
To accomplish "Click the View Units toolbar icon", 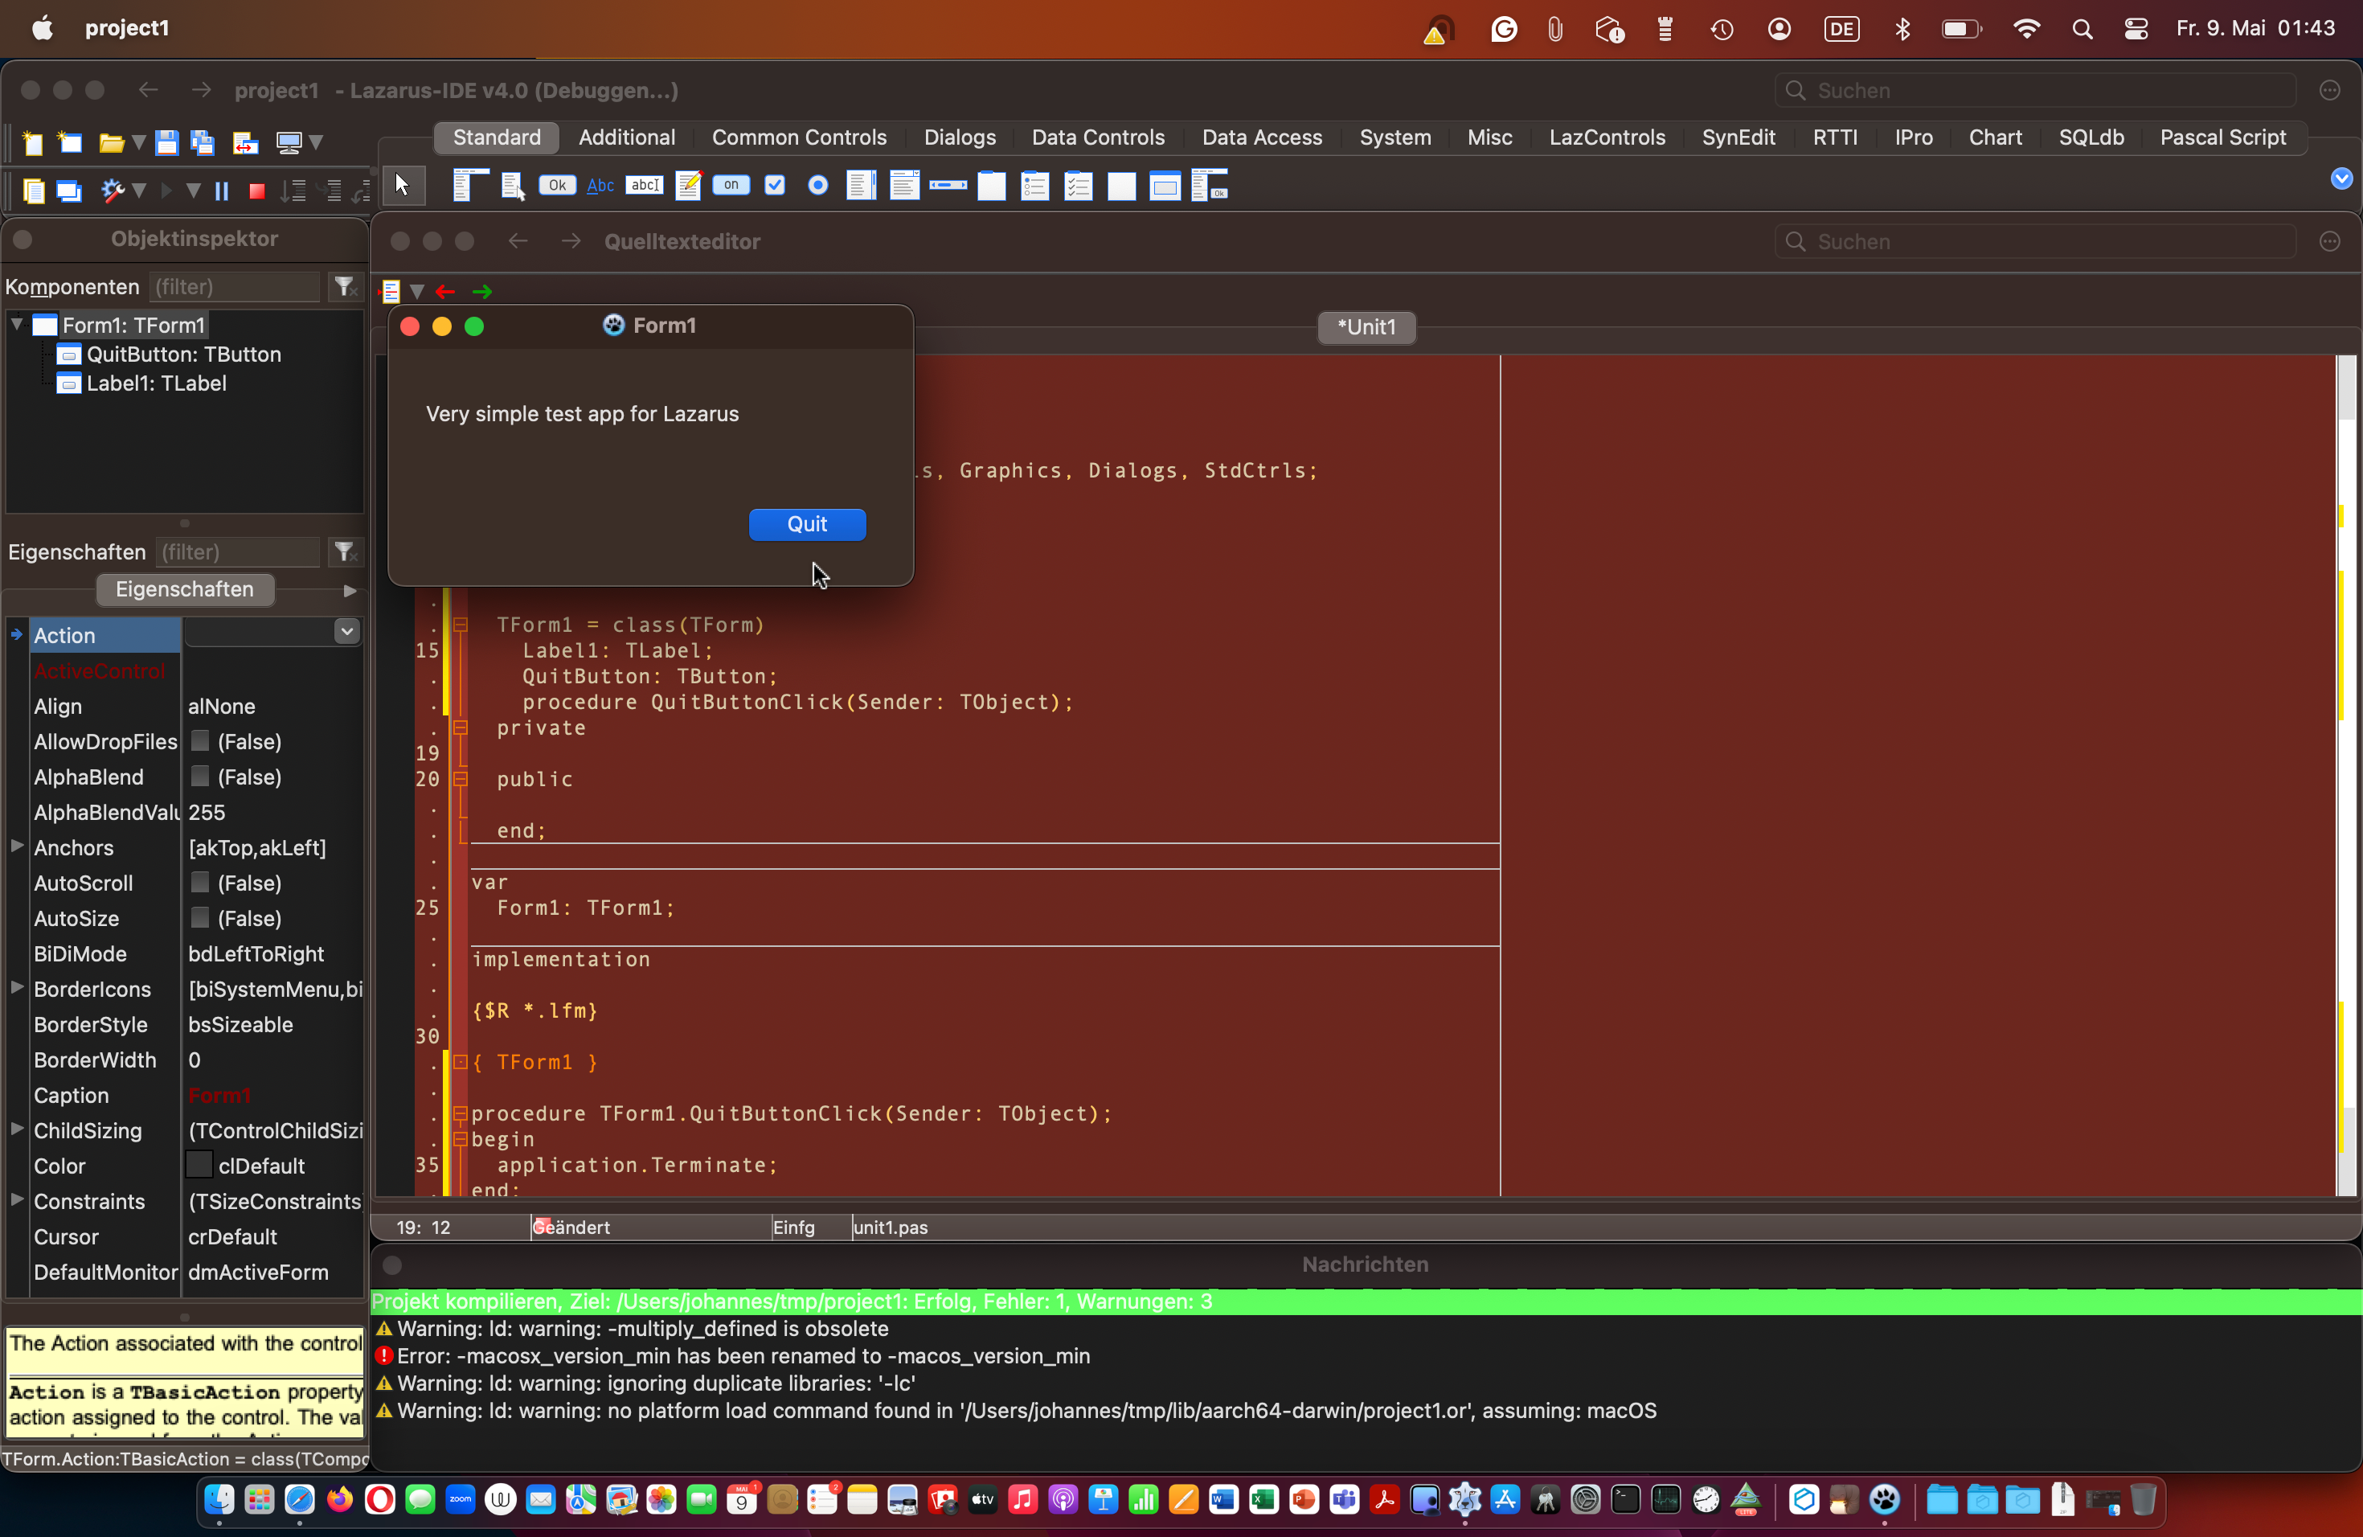I will click(33, 190).
